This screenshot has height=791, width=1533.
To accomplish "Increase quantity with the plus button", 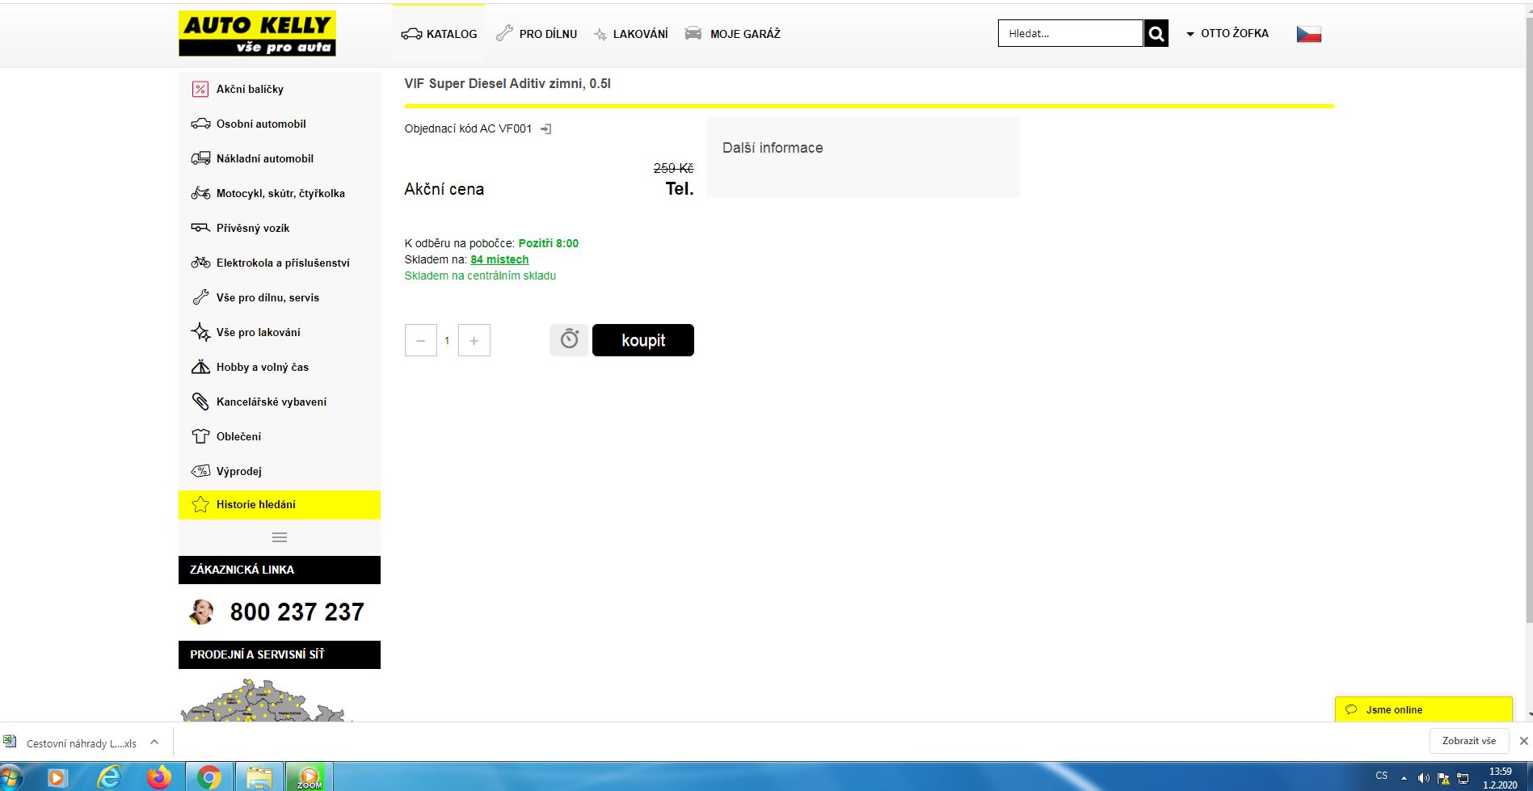I will pyautogui.click(x=474, y=341).
